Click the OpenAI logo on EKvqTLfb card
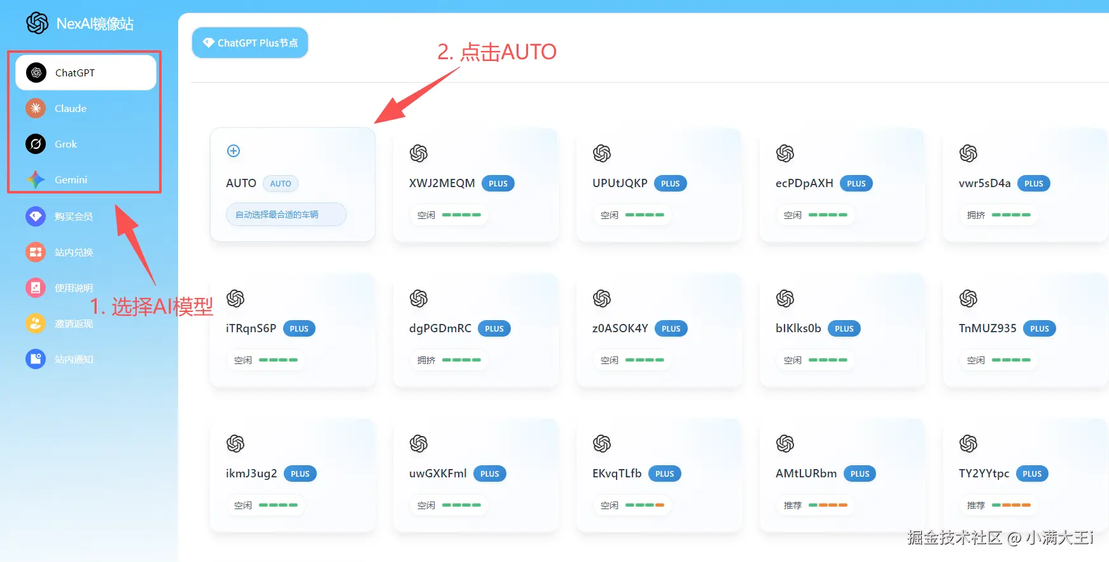The height and width of the screenshot is (562, 1109). [x=602, y=444]
